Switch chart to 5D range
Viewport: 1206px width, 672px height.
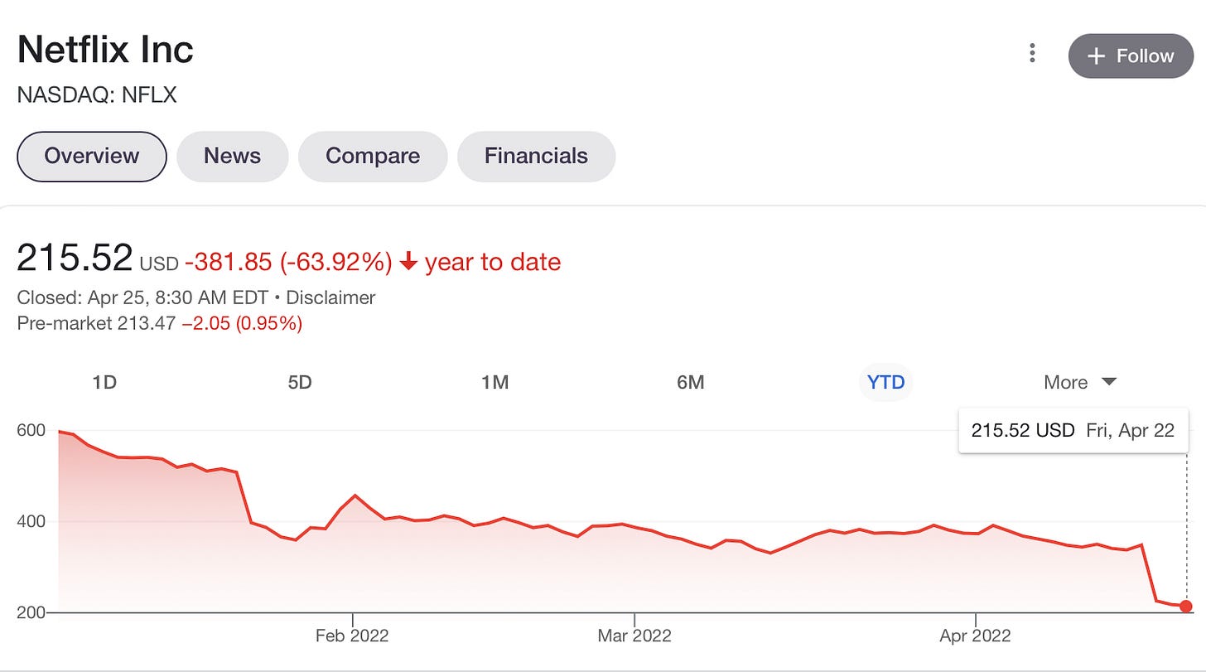(x=300, y=382)
